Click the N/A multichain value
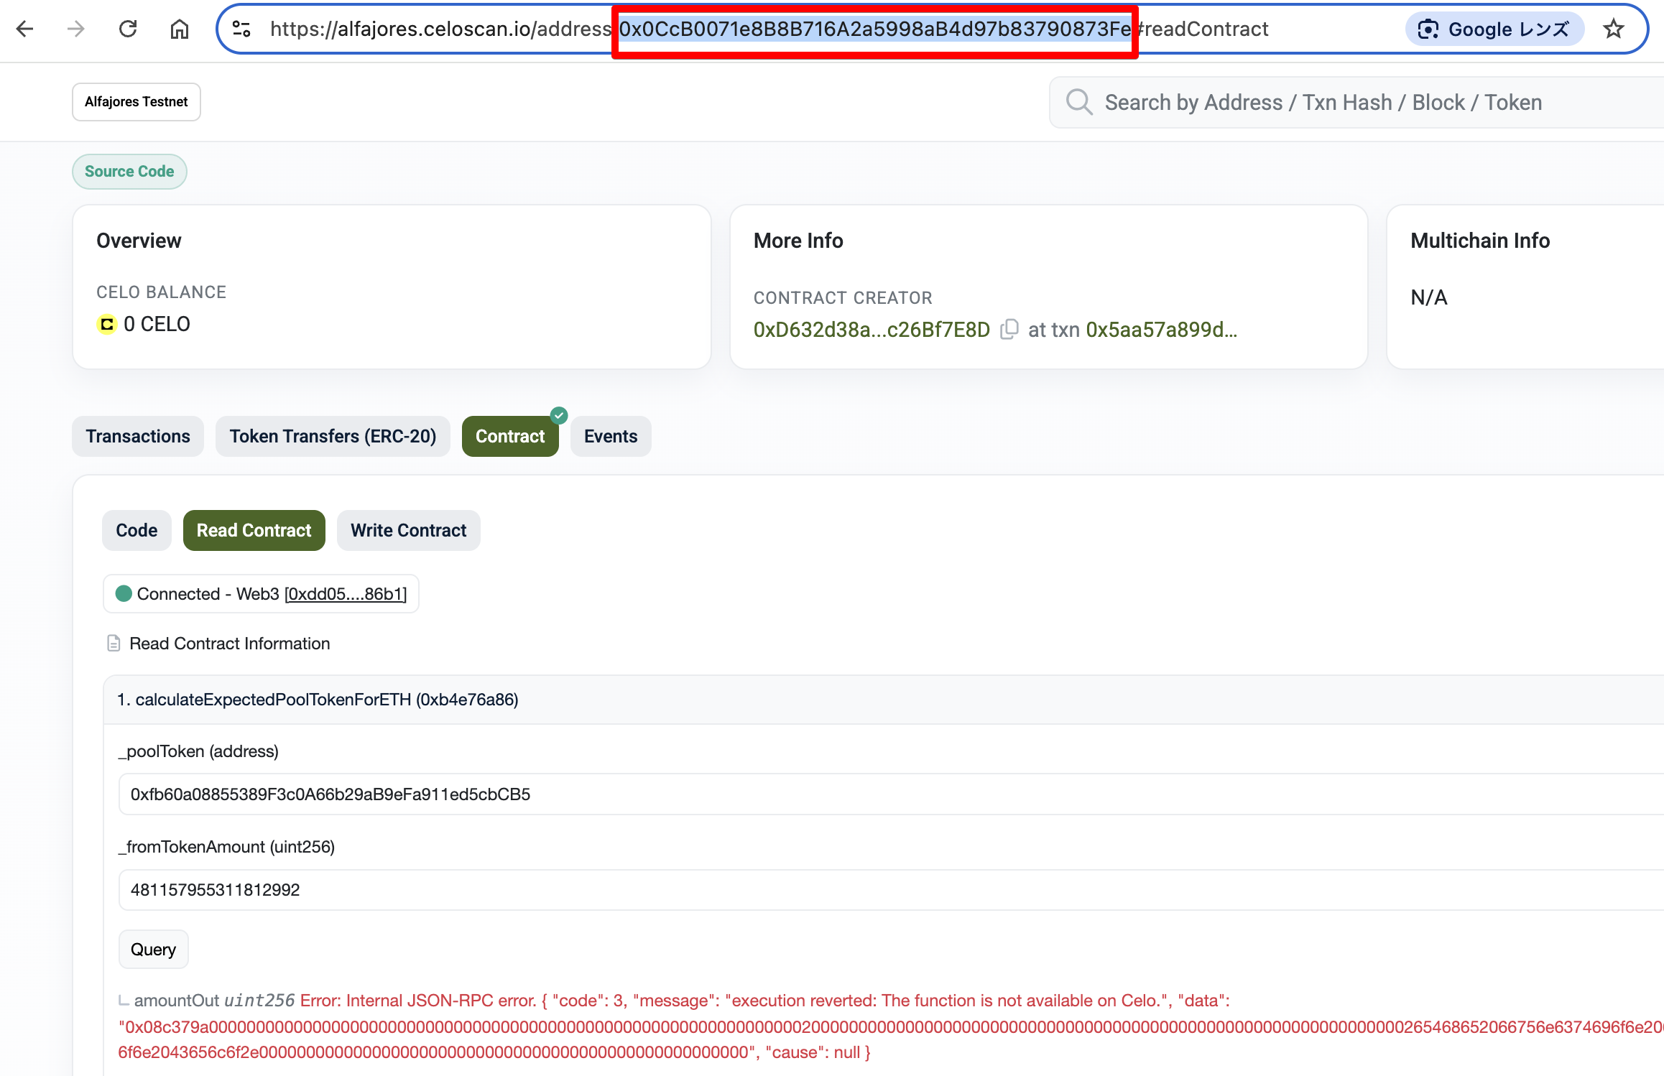This screenshot has width=1664, height=1076. (x=1429, y=297)
